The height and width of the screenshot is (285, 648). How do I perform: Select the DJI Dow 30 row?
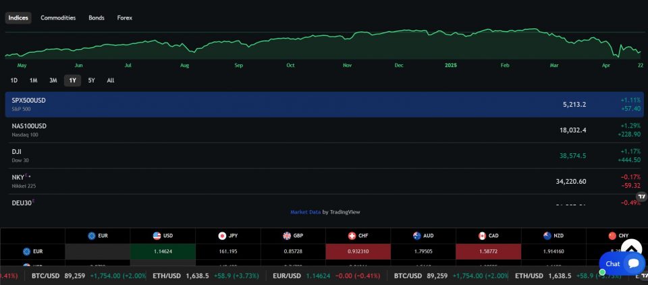coord(324,155)
